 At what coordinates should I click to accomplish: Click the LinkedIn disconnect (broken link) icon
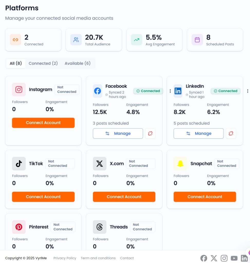pos(231,134)
